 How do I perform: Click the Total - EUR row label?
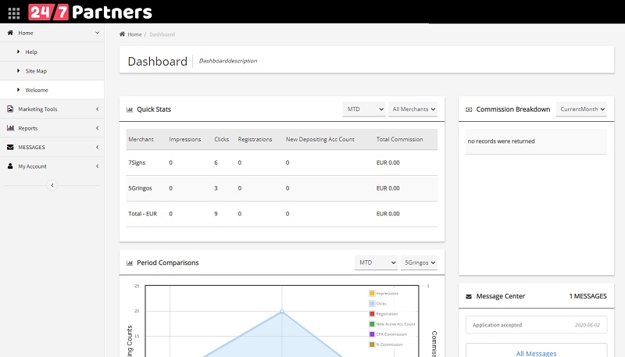point(143,213)
